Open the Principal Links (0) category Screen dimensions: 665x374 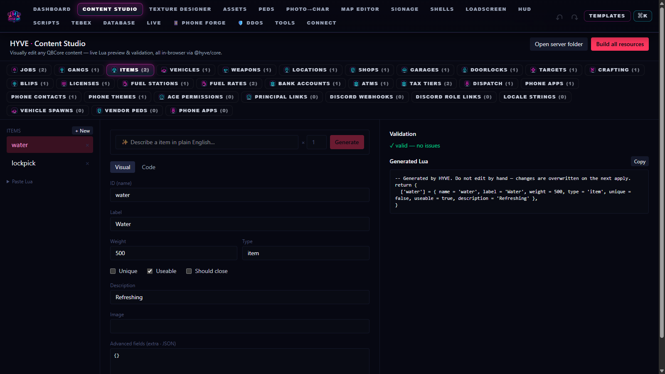(282, 97)
